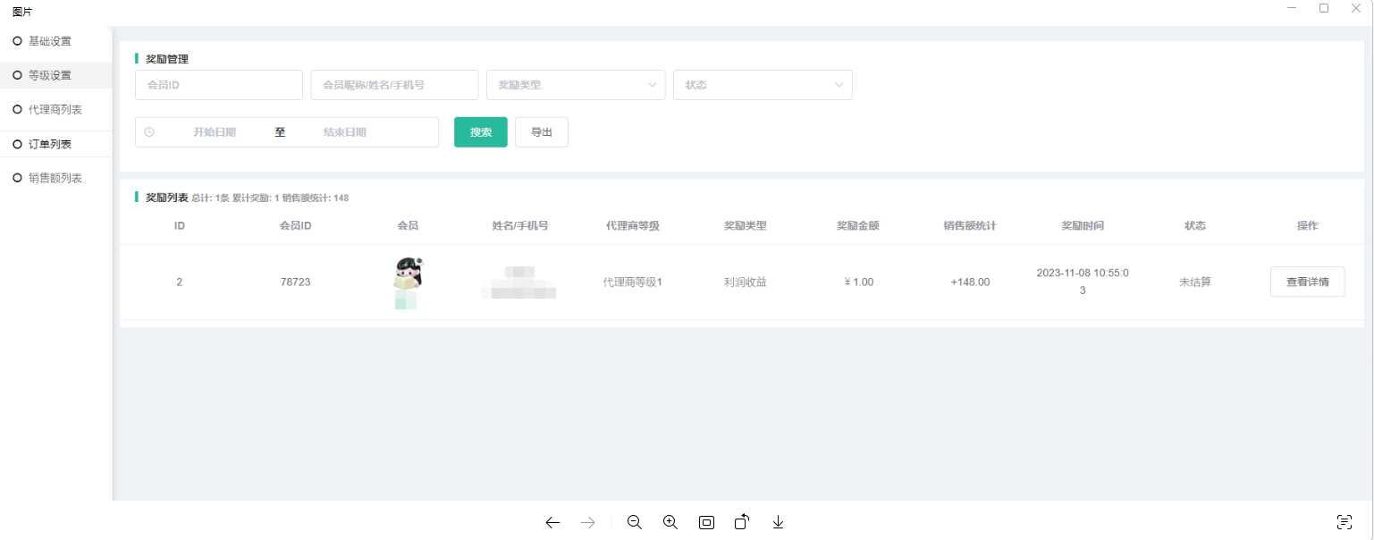1374x540 pixels.
Task: Click the zoom in magnifier icon
Action: (670, 522)
